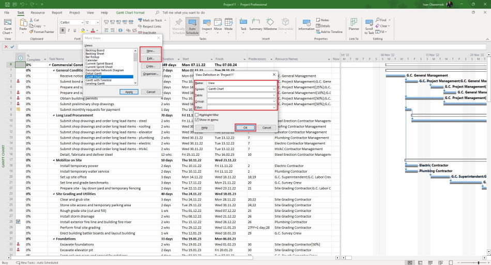Open the Table dropdown in View Definition
The image size is (491, 265).
pos(274,95)
